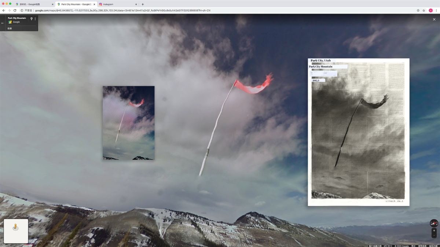Image resolution: width=440 pixels, height=247 pixels.
Task: Click the image capture date text
Action: pos(380,246)
